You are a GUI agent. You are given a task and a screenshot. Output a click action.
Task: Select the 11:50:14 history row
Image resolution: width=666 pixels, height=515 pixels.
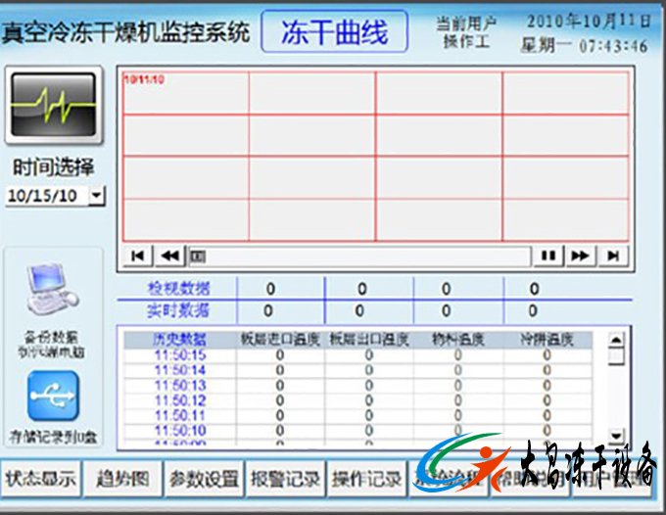(x=357, y=370)
